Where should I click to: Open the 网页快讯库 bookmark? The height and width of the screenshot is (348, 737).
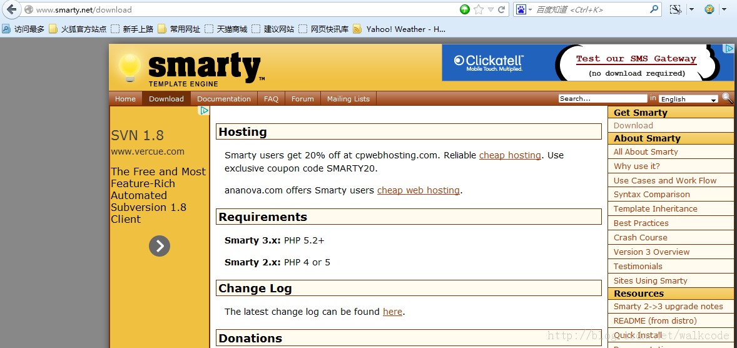click(324, 29)
